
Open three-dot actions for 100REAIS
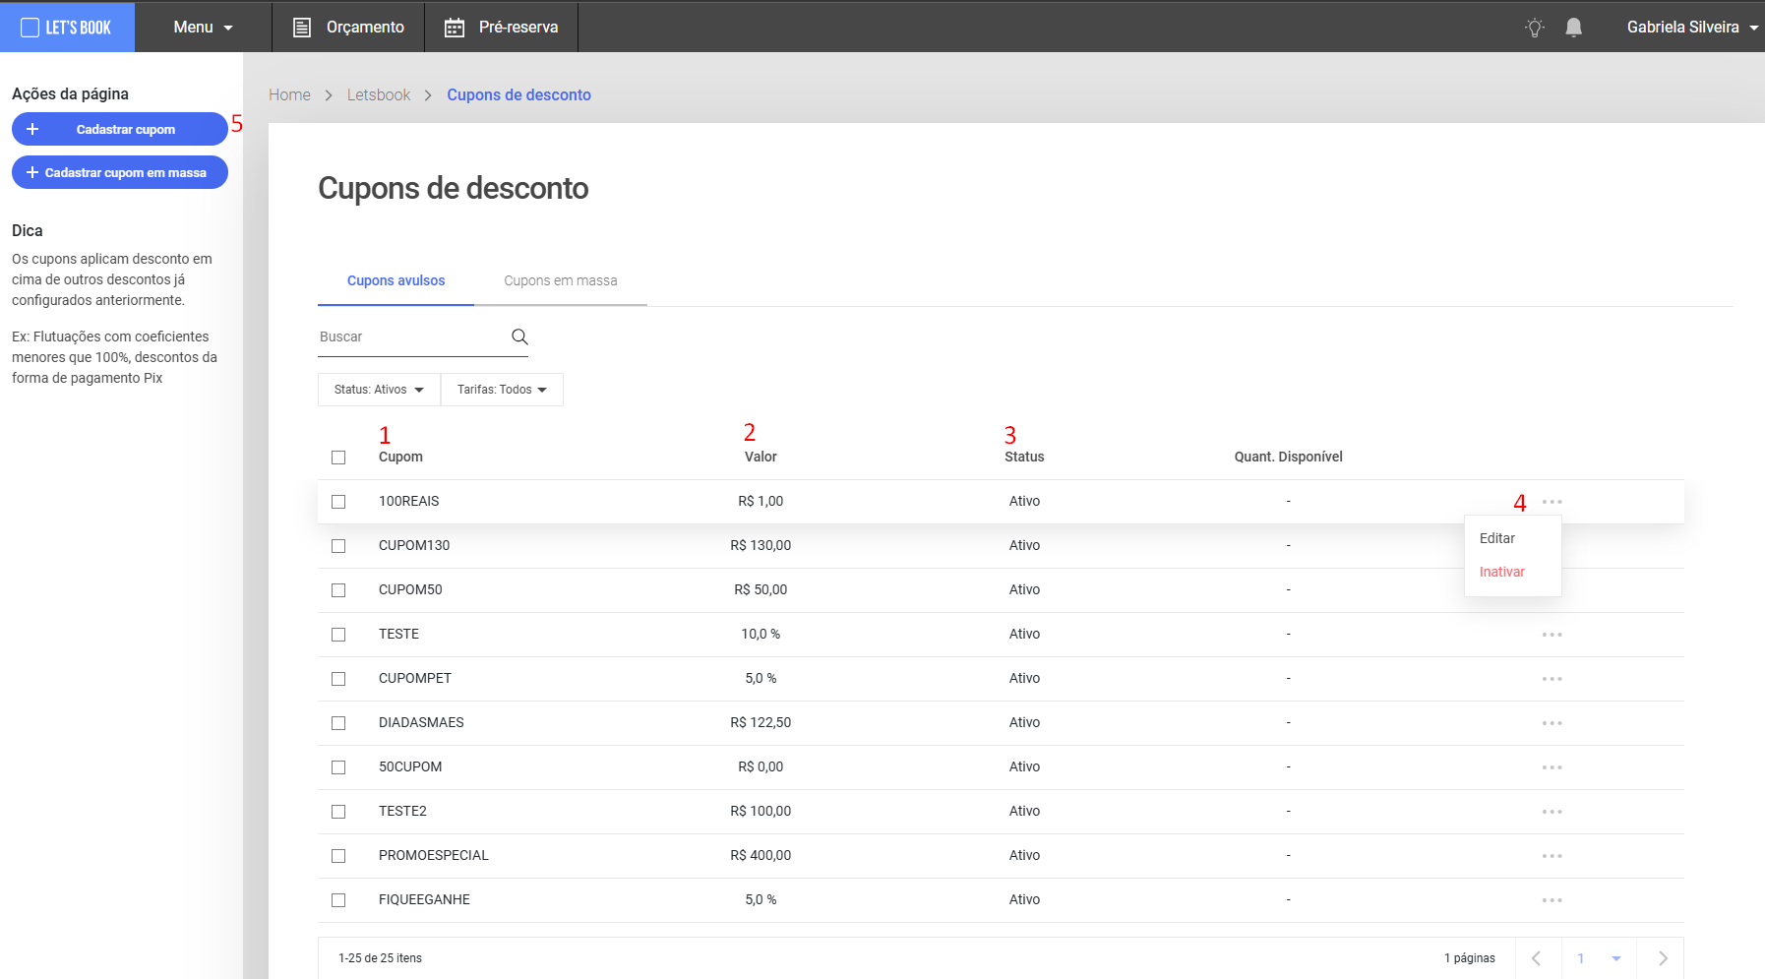[1552, 502]
